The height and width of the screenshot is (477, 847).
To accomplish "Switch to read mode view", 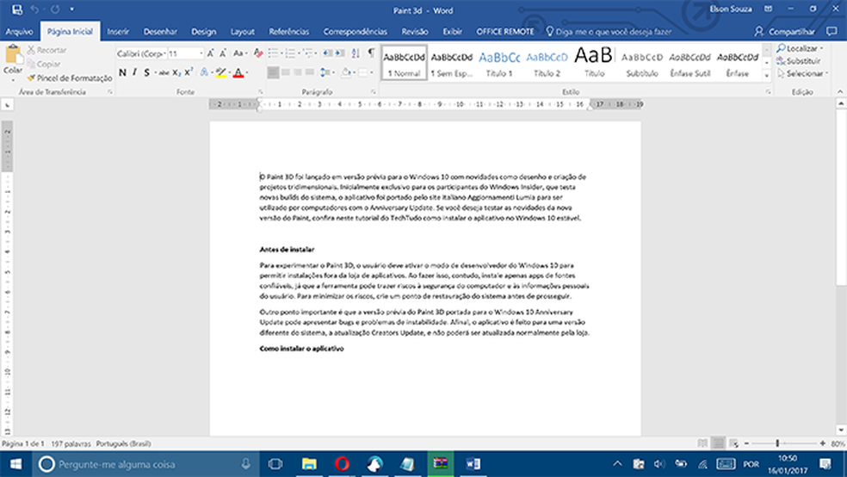I will [702, 443].
